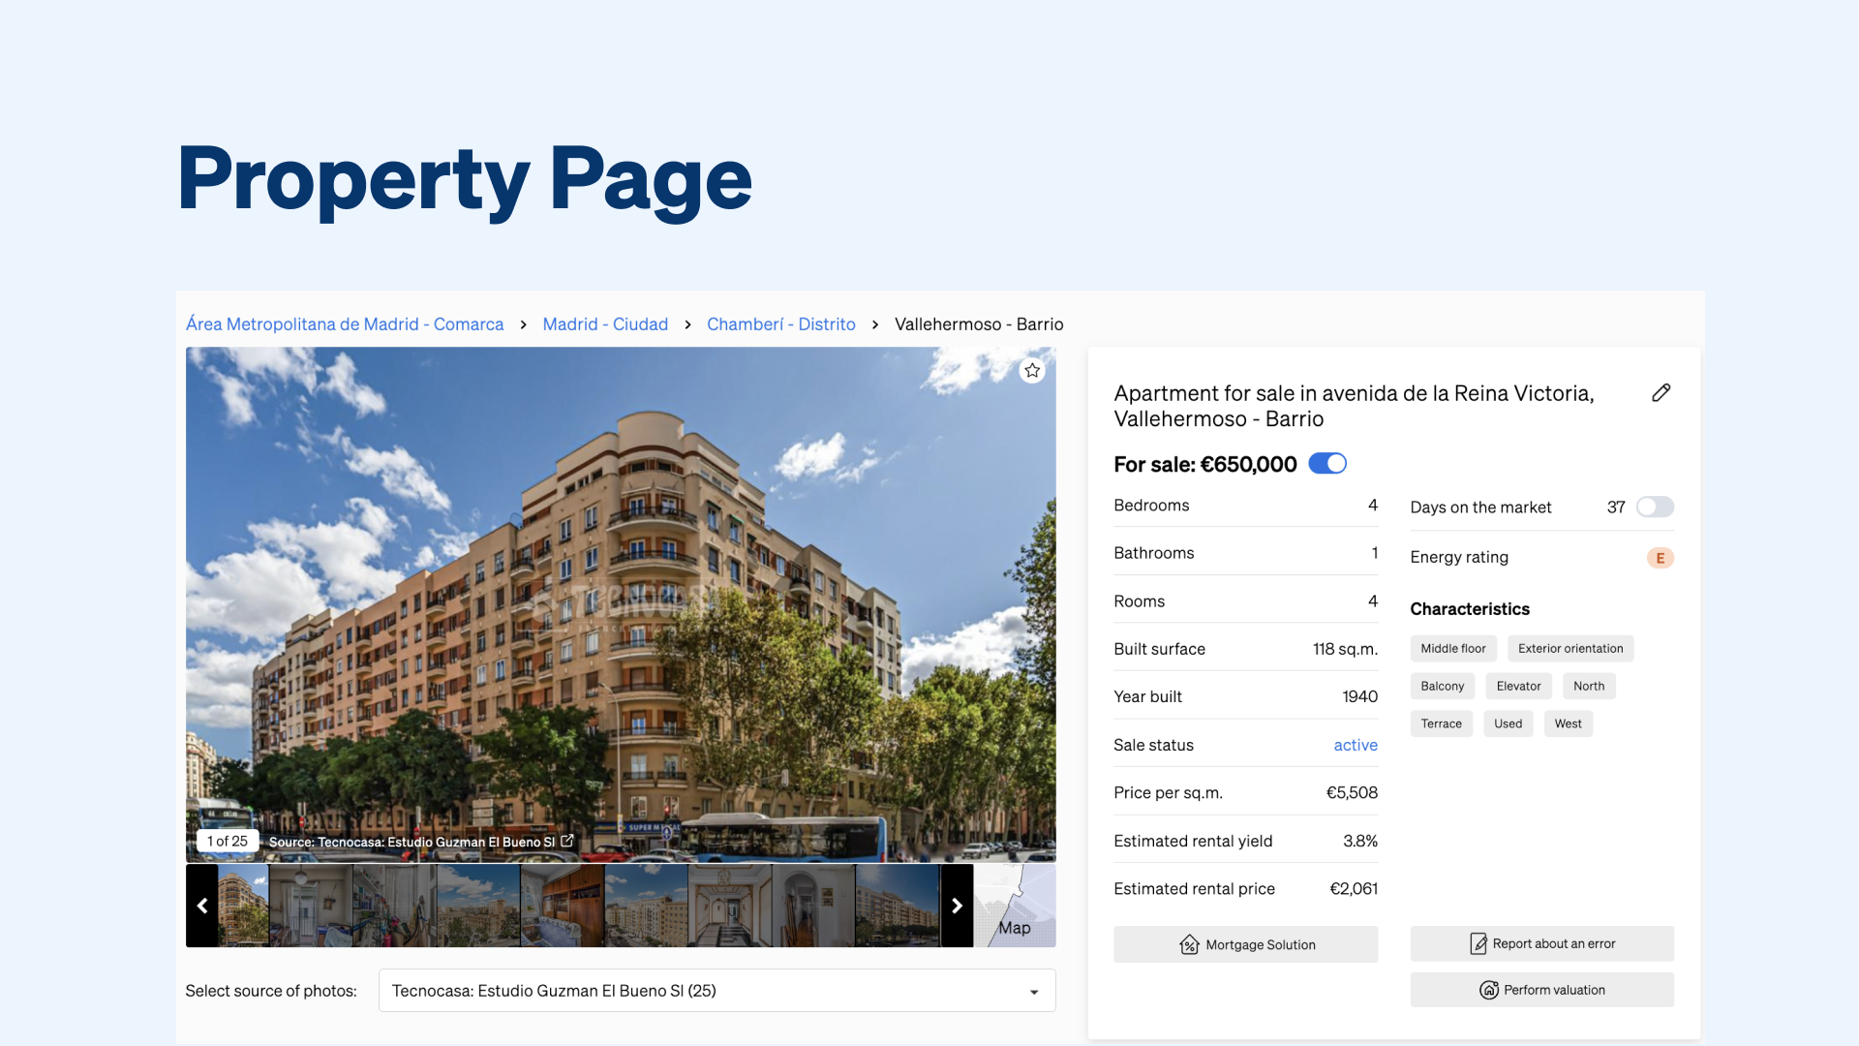Edit the property title with pencil icon

click(1661, 392)
